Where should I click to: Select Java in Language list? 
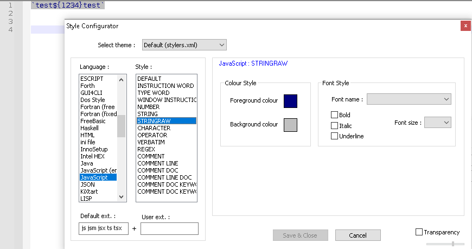(x=98, y=163)
